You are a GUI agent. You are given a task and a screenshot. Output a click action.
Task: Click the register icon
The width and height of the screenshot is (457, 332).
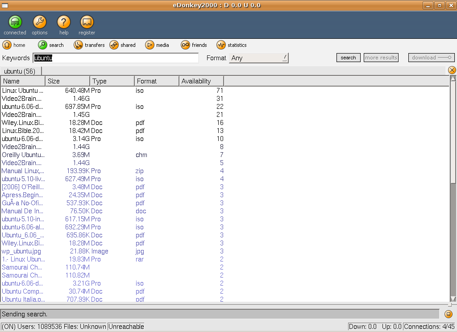tap(87, 22)
